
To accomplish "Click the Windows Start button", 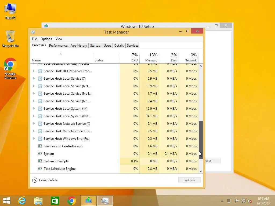I will click(x=7, y=201).
